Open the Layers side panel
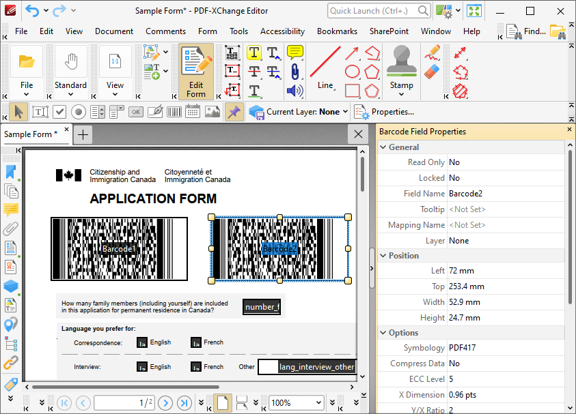576x414 pixels. coord(11,286)
